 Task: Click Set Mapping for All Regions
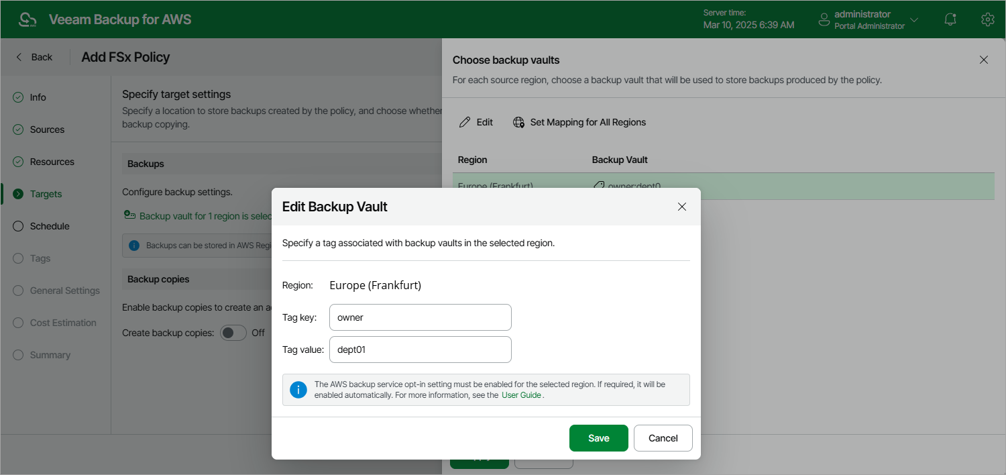pos(588,122)
